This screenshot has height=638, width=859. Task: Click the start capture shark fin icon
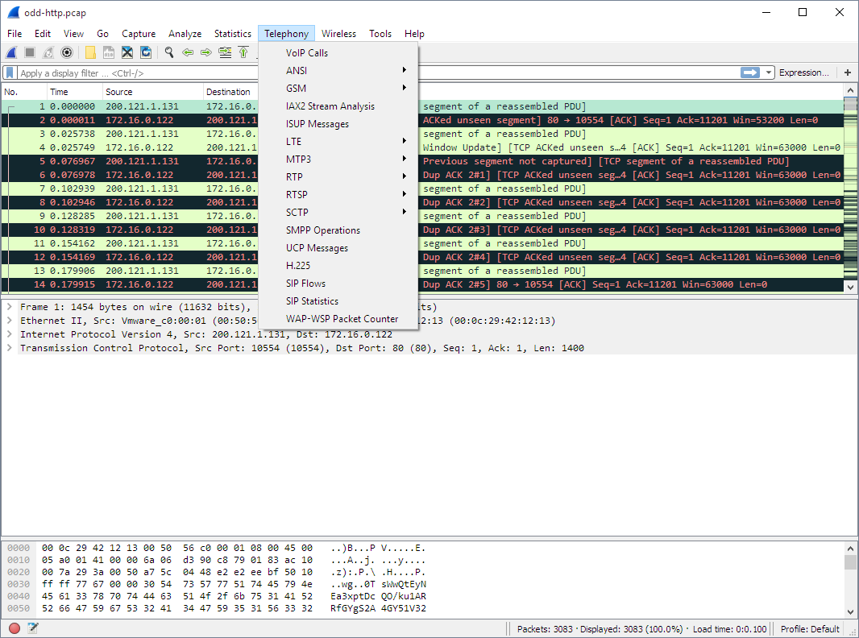(11, 52)
